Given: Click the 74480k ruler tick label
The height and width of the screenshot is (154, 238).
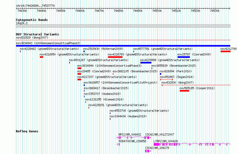Looking at the screenshot, I should (x=118, y=11).
